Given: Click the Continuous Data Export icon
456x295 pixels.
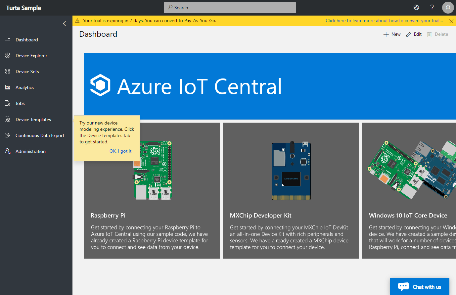Looking at the screenshot, I should tap(8, 135).
